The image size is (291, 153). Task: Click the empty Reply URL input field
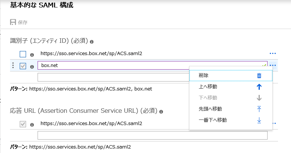coord(153,136)
